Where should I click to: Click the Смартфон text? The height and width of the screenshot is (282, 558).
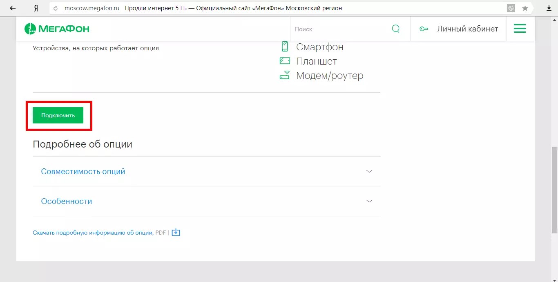(x=320, y=47)
